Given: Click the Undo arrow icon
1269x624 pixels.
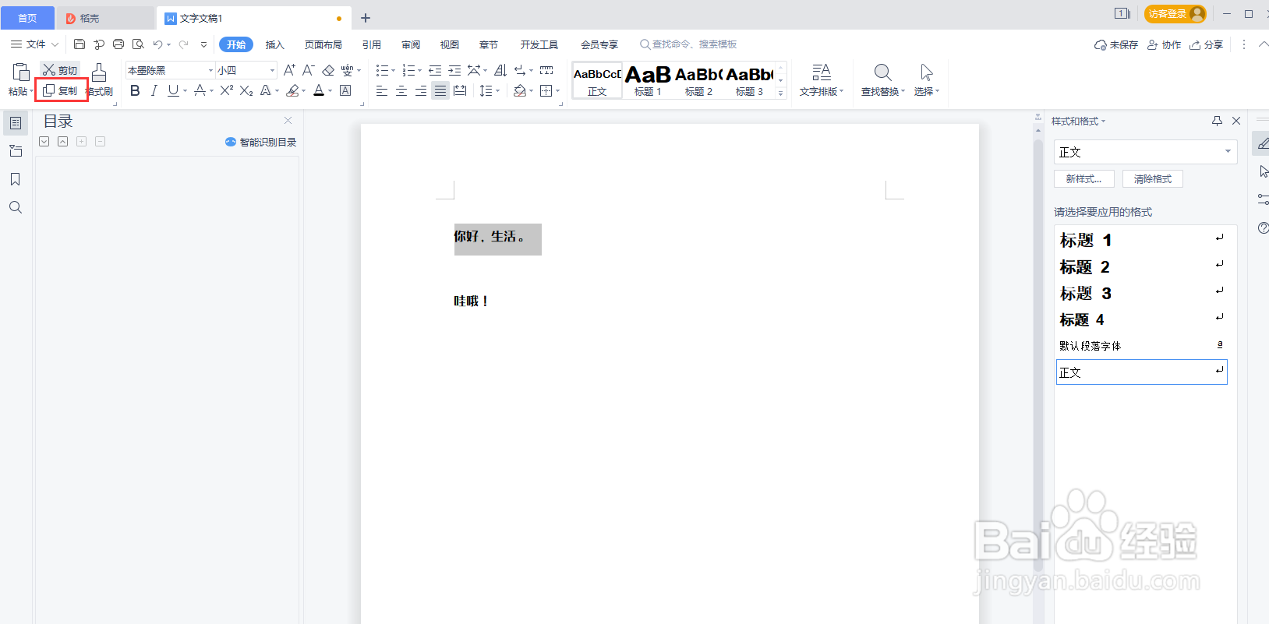Looking at the screenshot, I should [157, 44].
